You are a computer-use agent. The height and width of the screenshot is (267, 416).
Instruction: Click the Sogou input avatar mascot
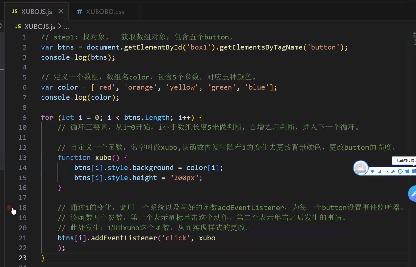click(361, 168)
